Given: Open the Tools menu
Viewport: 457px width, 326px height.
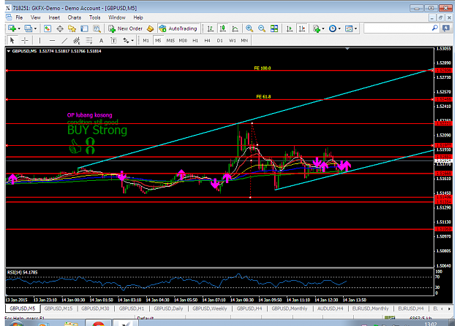Looking at the screenshot, I should (95, 18).
